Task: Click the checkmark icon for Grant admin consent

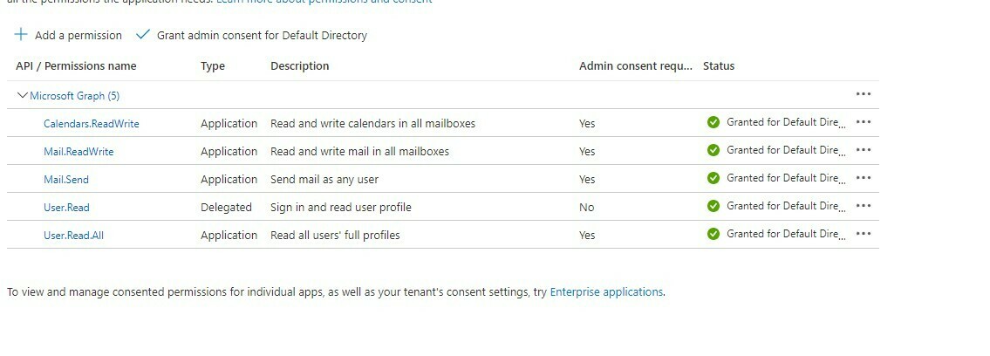Action: pyautogui.click(x=143, y=34)
